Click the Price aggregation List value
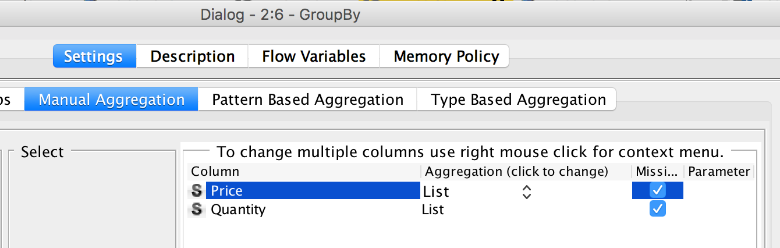The height and width of the screenshot is (248, 780). [x=436, y=191]
